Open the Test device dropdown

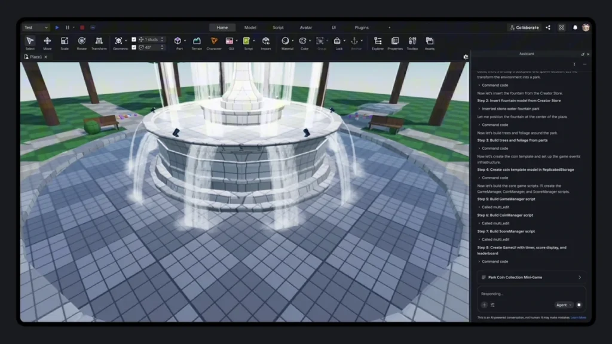tap(36, 27)
